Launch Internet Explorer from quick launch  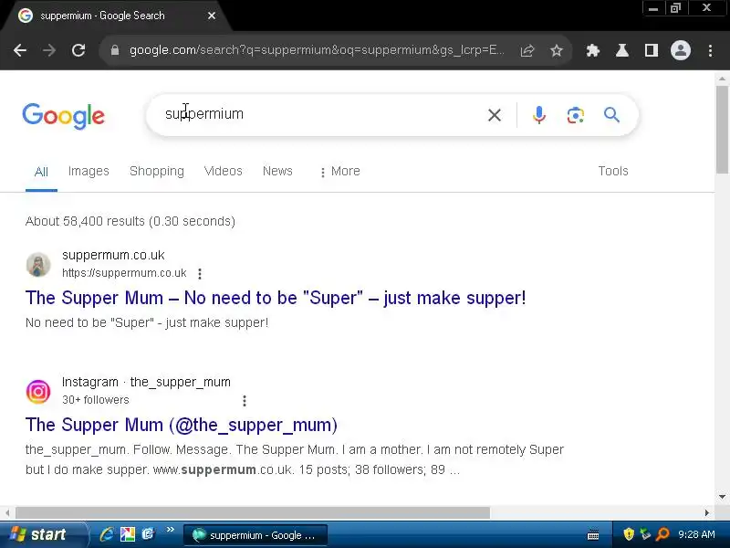pyautogui.click(x=107, y=534)
